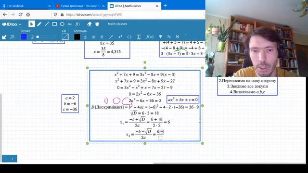Select the pencil freehand drawing tool
This screenshot has height=173, width=308.
click(39, 24)
